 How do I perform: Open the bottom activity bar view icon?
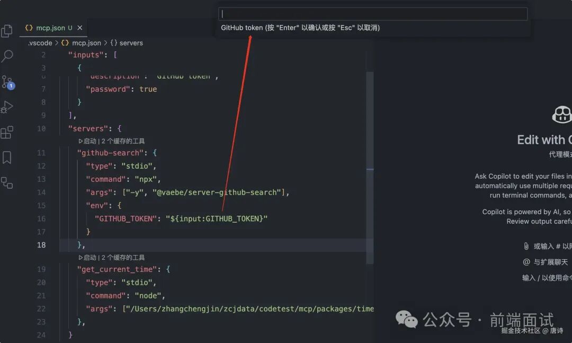click(6, 183)
